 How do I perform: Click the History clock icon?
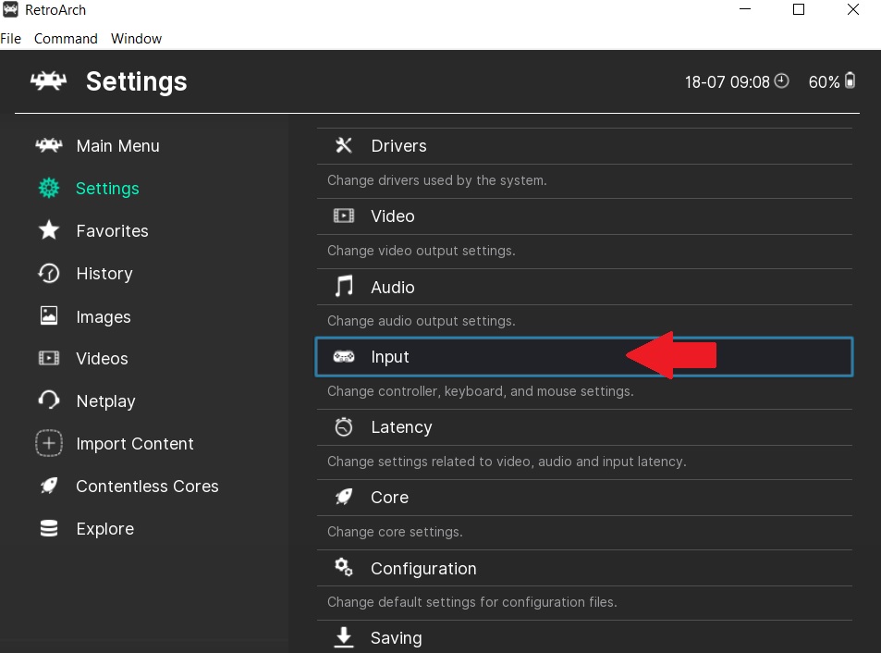click(x=49, y=274)
